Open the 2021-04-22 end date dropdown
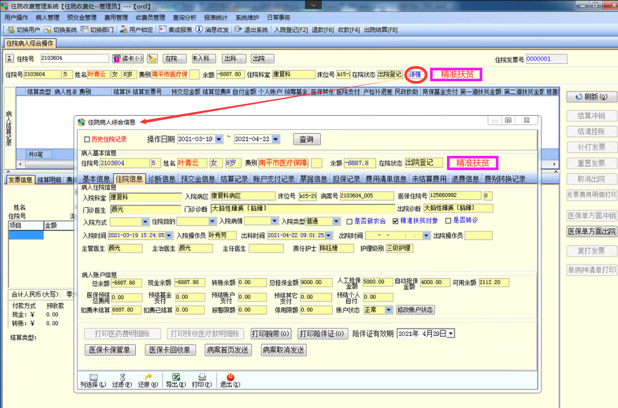 [276, 139]
